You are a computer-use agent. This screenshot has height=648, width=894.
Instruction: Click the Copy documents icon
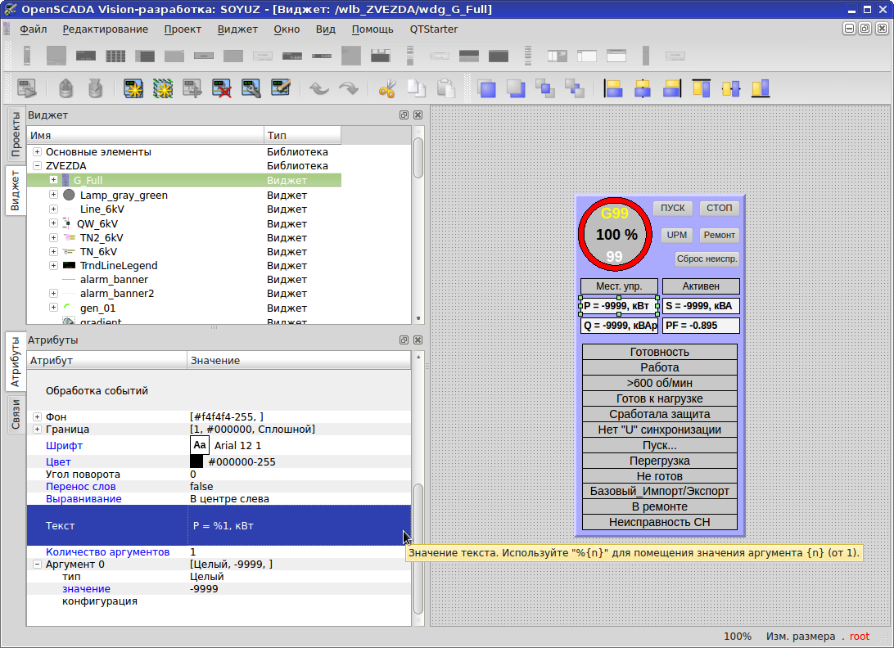pos(417,88)
